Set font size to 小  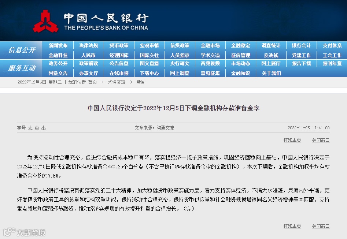tap(43, 128)
